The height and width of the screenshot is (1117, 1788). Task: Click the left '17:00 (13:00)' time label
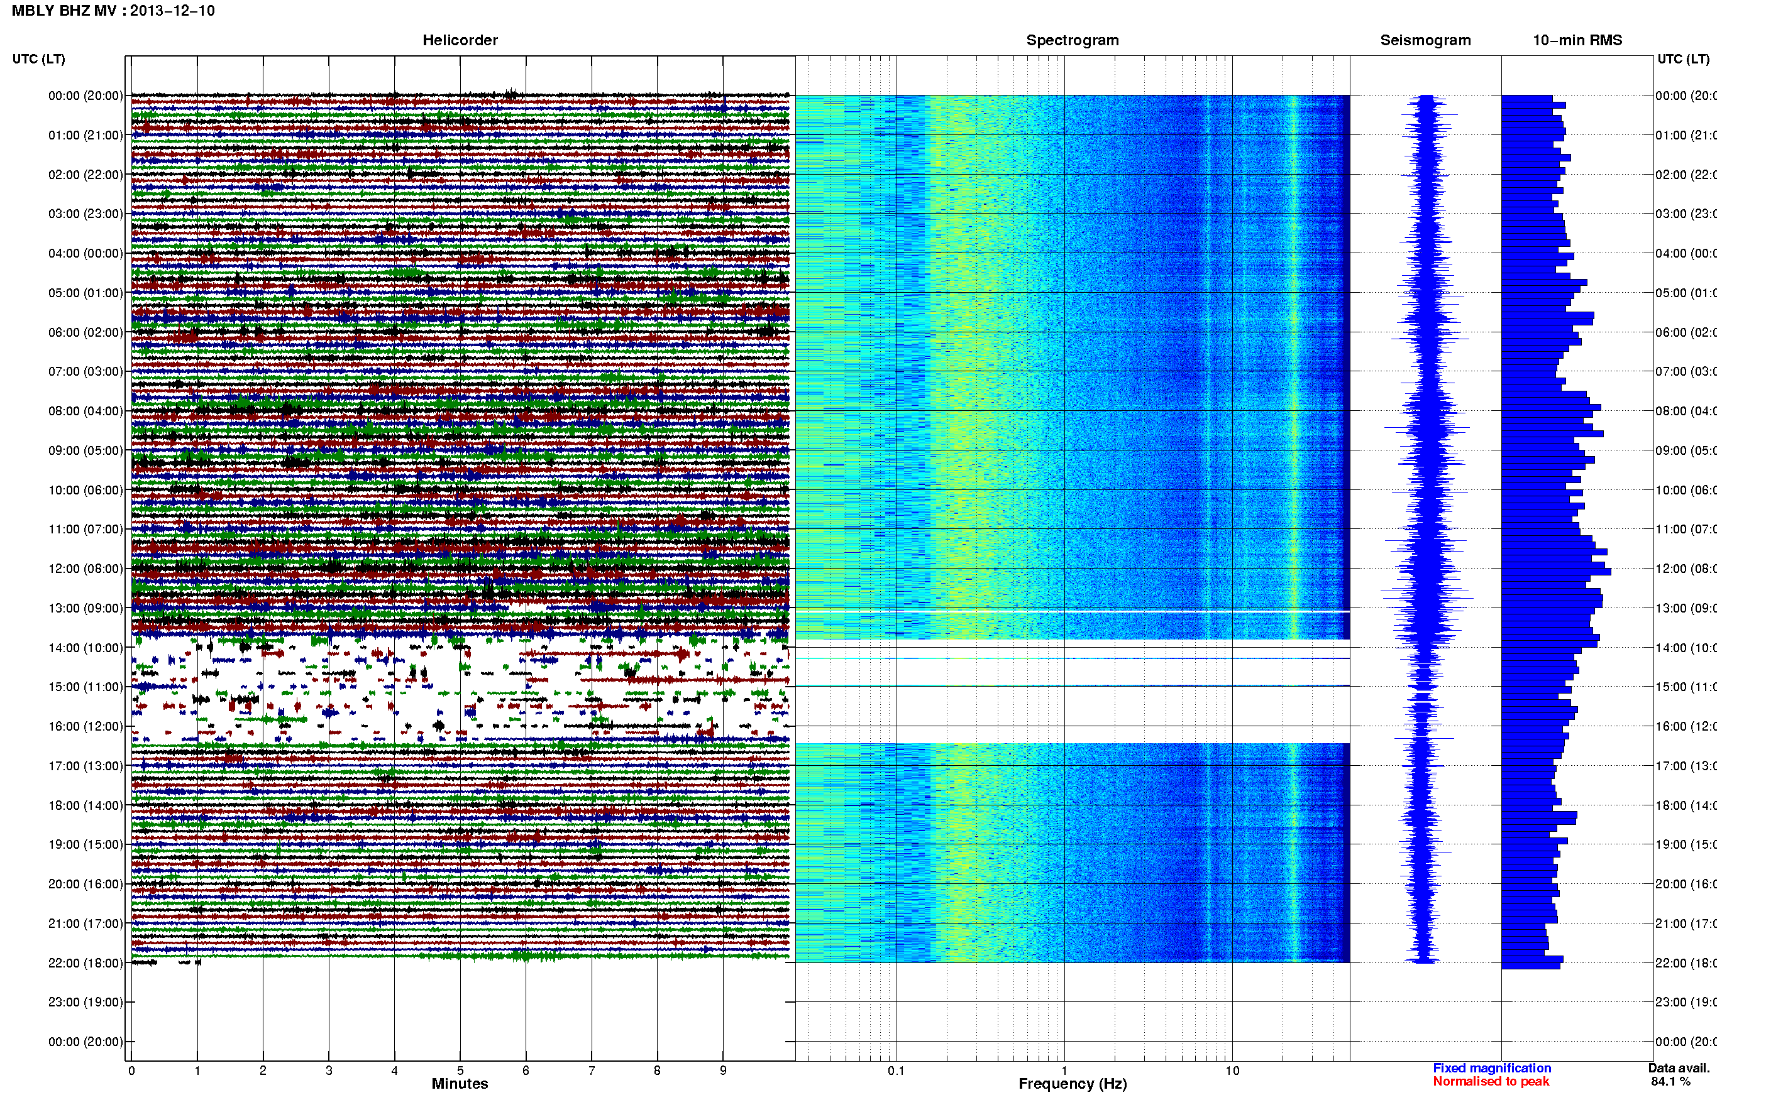tap(86, 765)
